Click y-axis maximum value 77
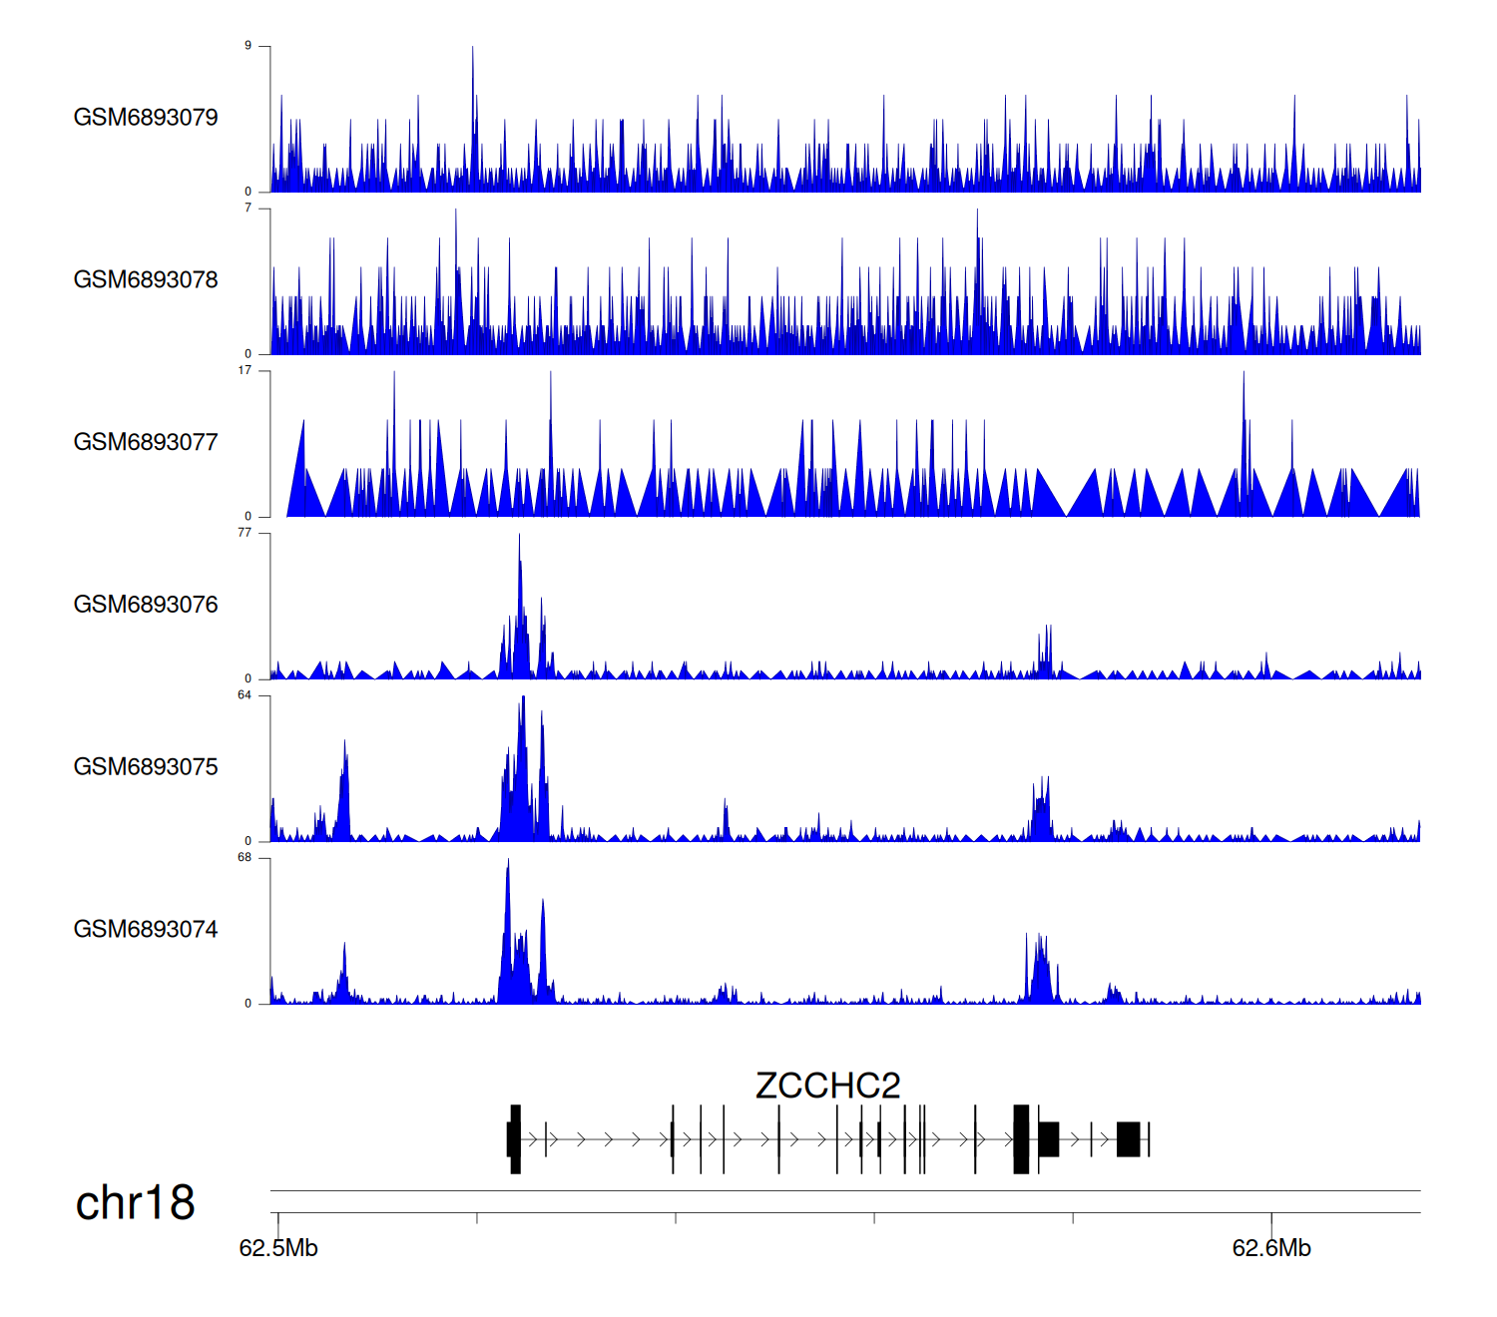This screenshot has width=1497, height=1317. pos(245,533)
